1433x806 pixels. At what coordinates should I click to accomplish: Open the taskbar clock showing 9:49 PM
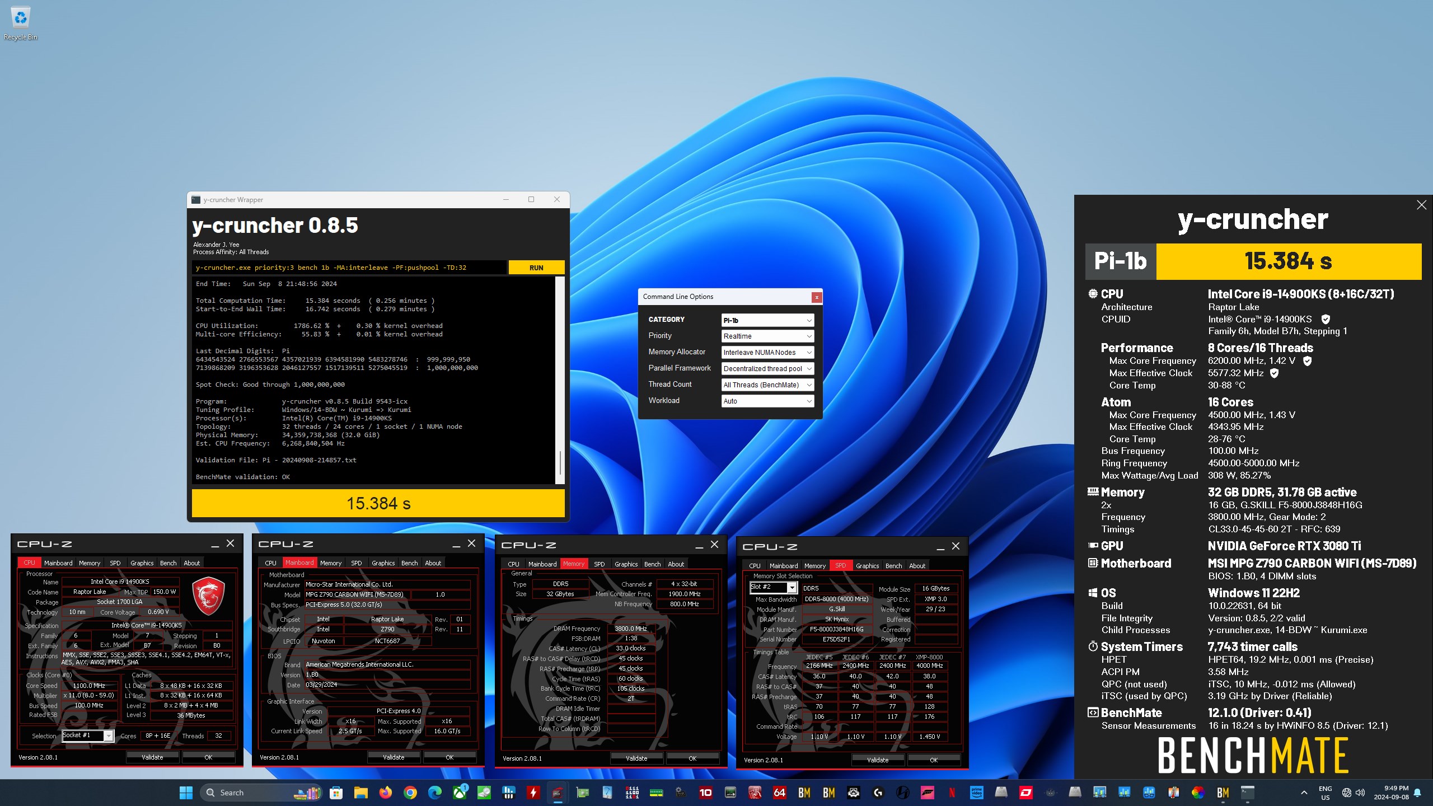[1390, 793]
